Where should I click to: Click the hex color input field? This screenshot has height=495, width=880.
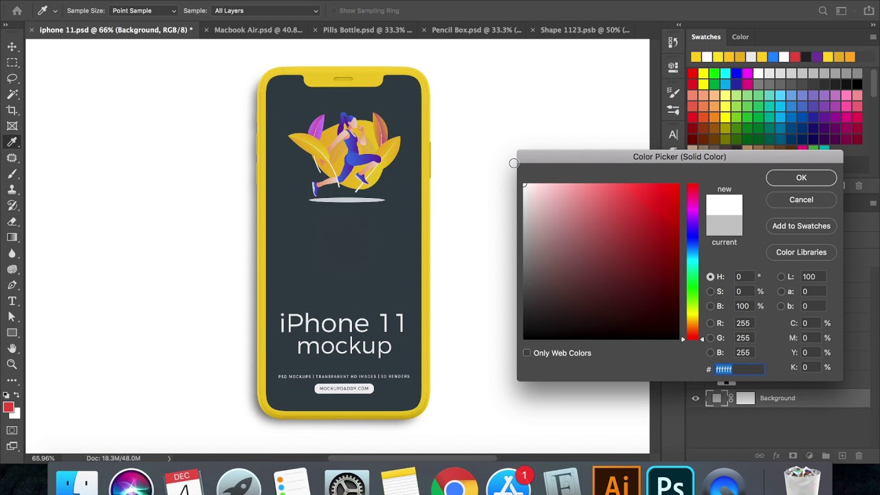(739, 369)
